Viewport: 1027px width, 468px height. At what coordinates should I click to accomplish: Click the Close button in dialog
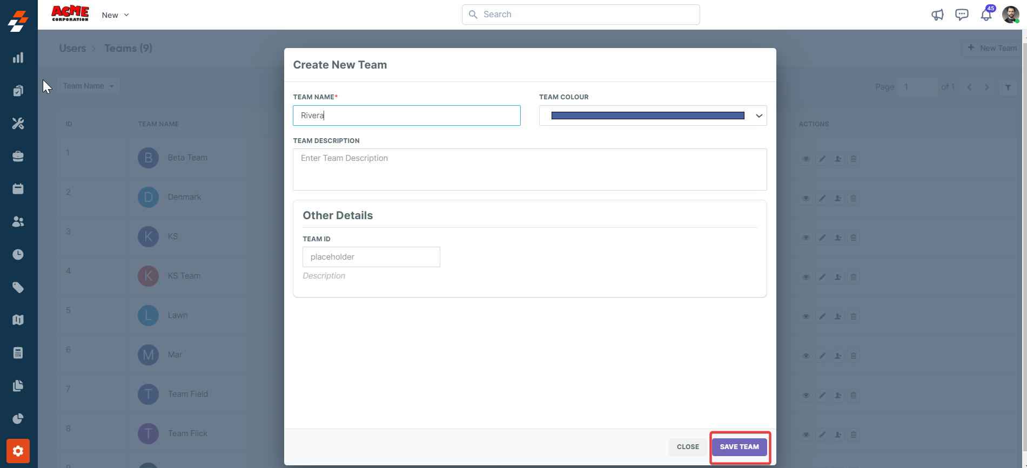pos(688,447)
